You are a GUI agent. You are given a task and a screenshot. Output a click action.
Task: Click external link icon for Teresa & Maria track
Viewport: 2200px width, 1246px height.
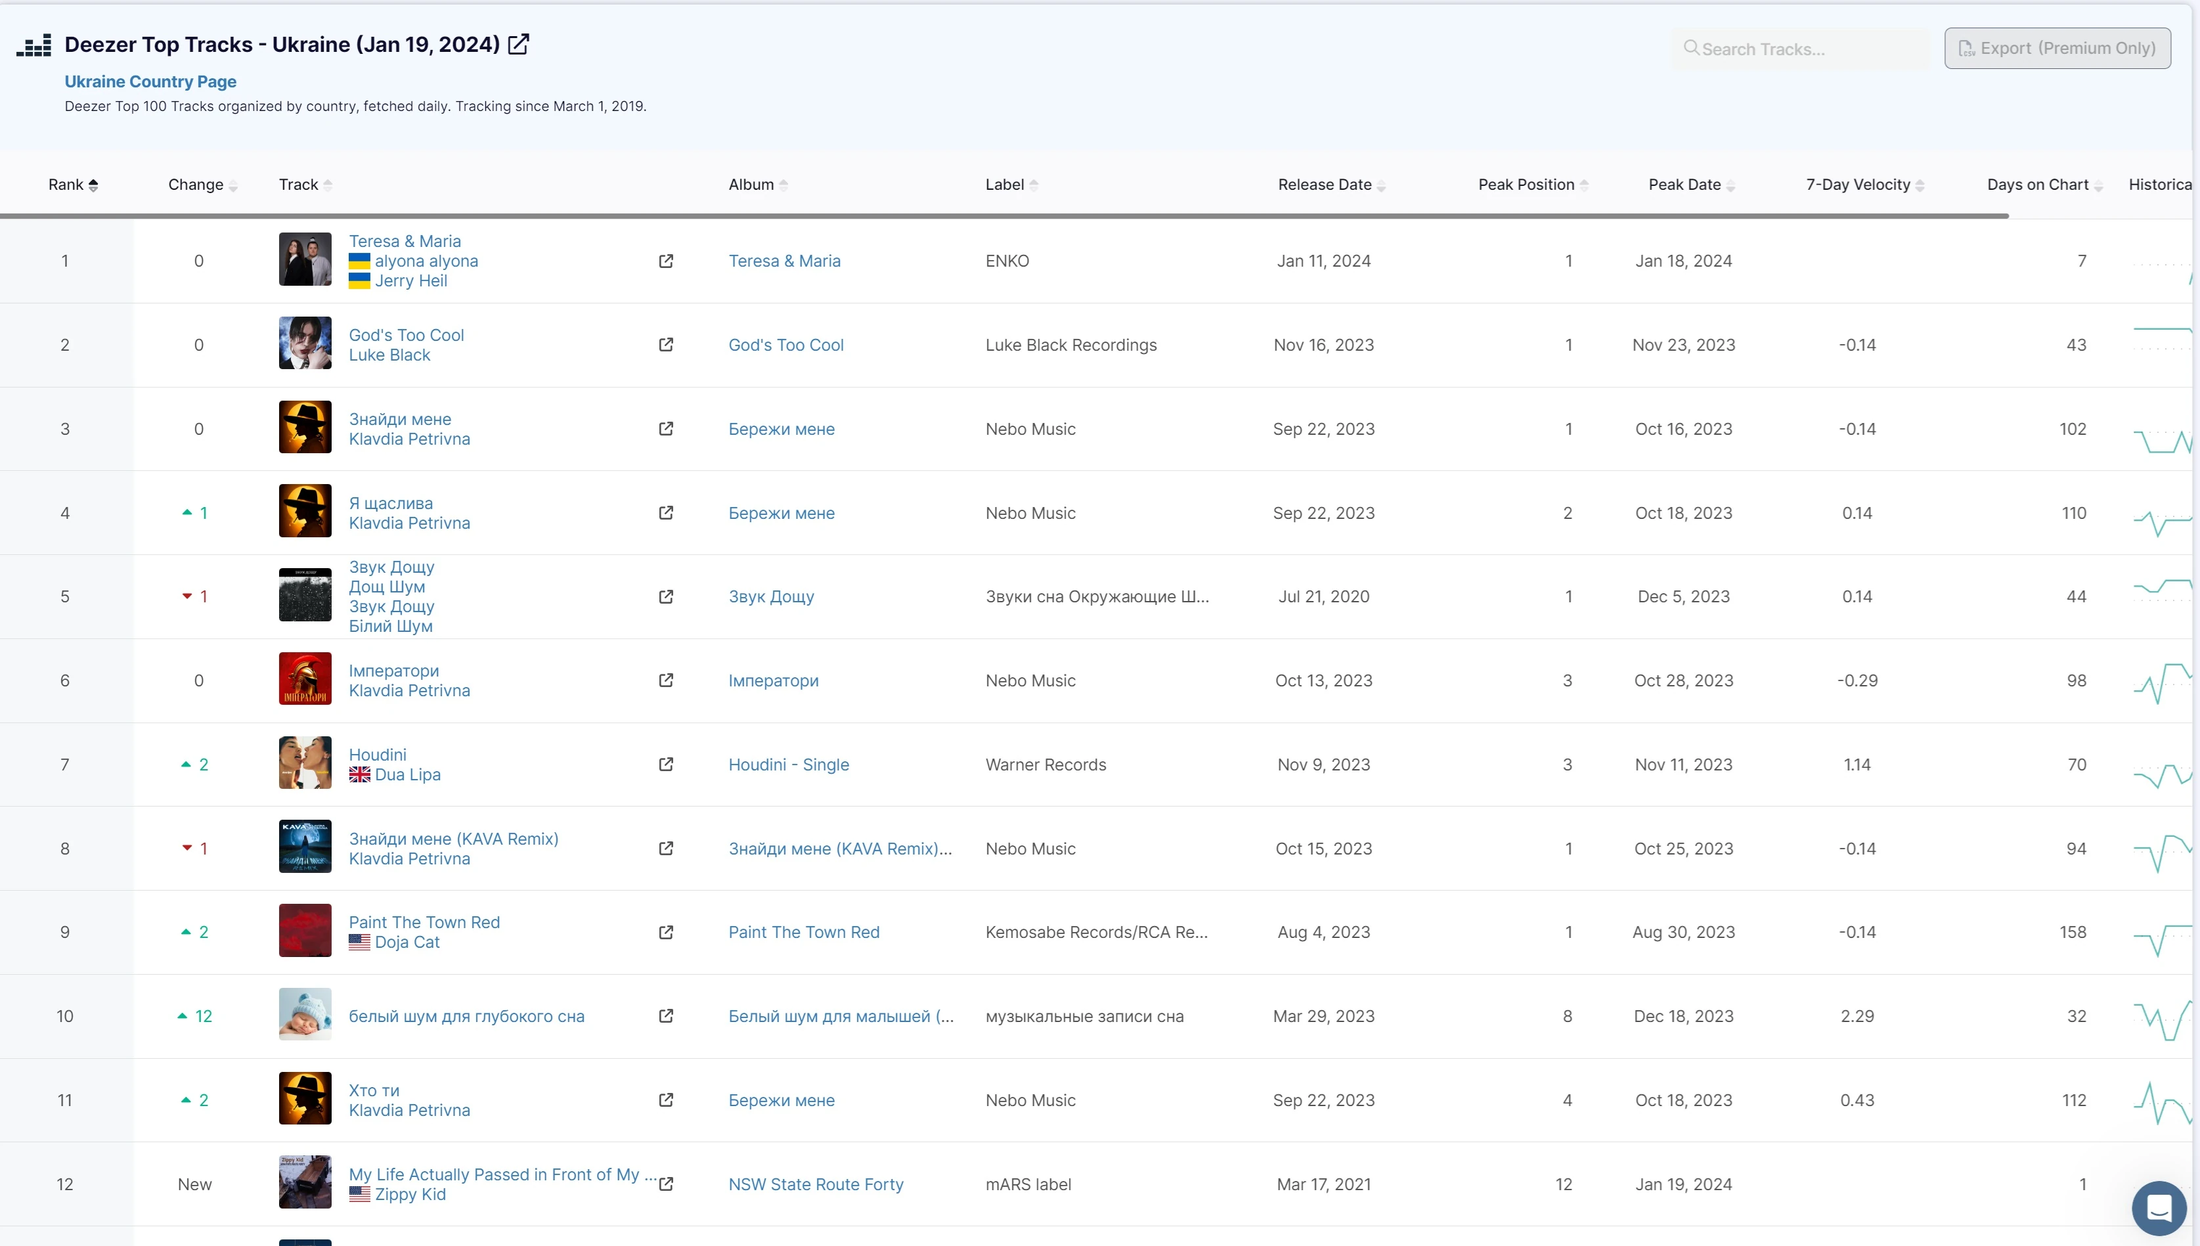667,261
